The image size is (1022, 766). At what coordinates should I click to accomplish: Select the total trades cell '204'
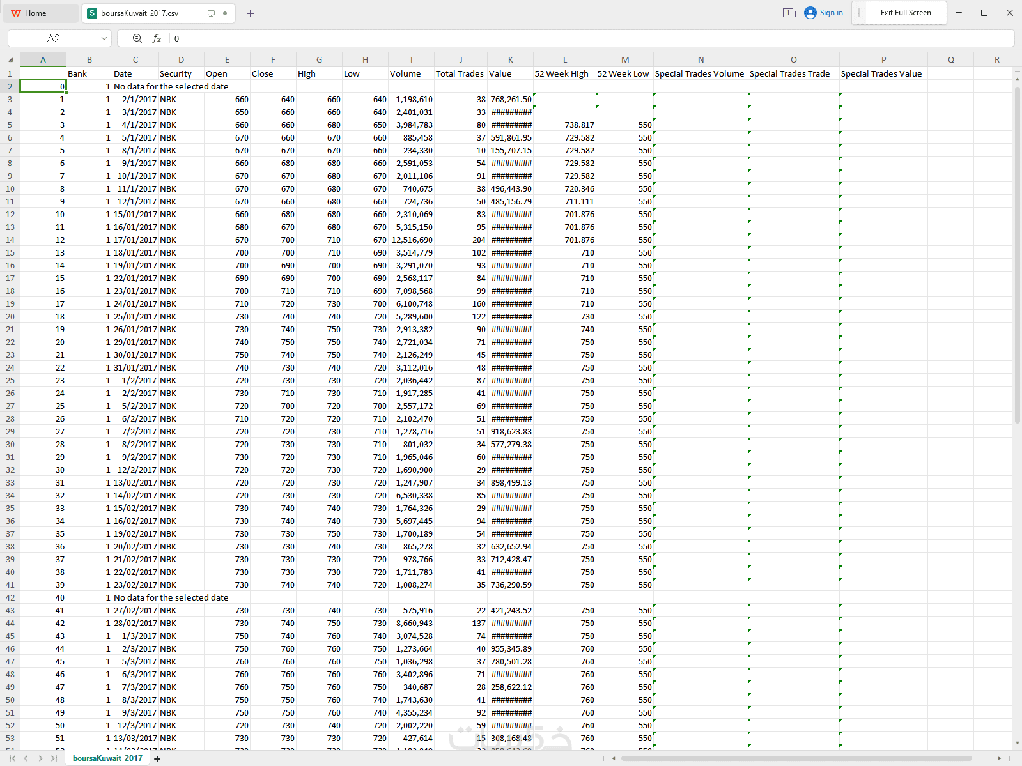click(460, 240)
